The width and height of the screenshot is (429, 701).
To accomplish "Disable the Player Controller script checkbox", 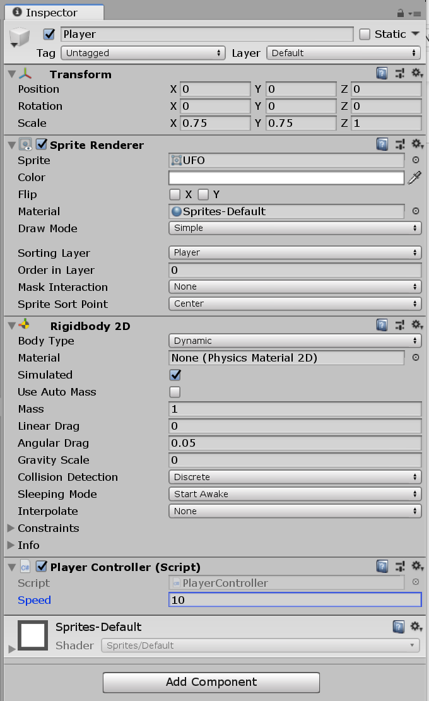I will coord(42,567).
